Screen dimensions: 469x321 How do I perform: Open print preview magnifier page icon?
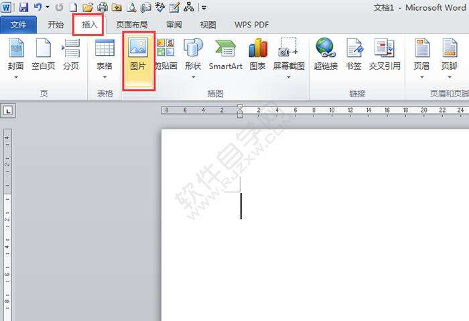[x=131, y=7]
